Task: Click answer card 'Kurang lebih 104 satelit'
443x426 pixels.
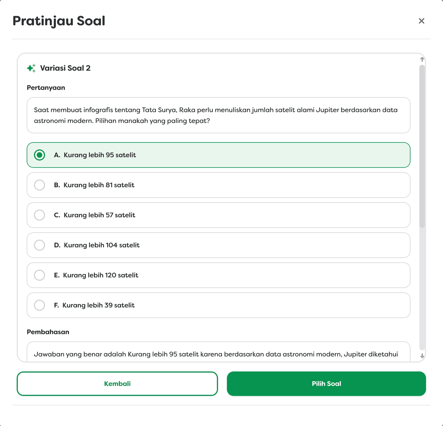Action: point(219,245)
